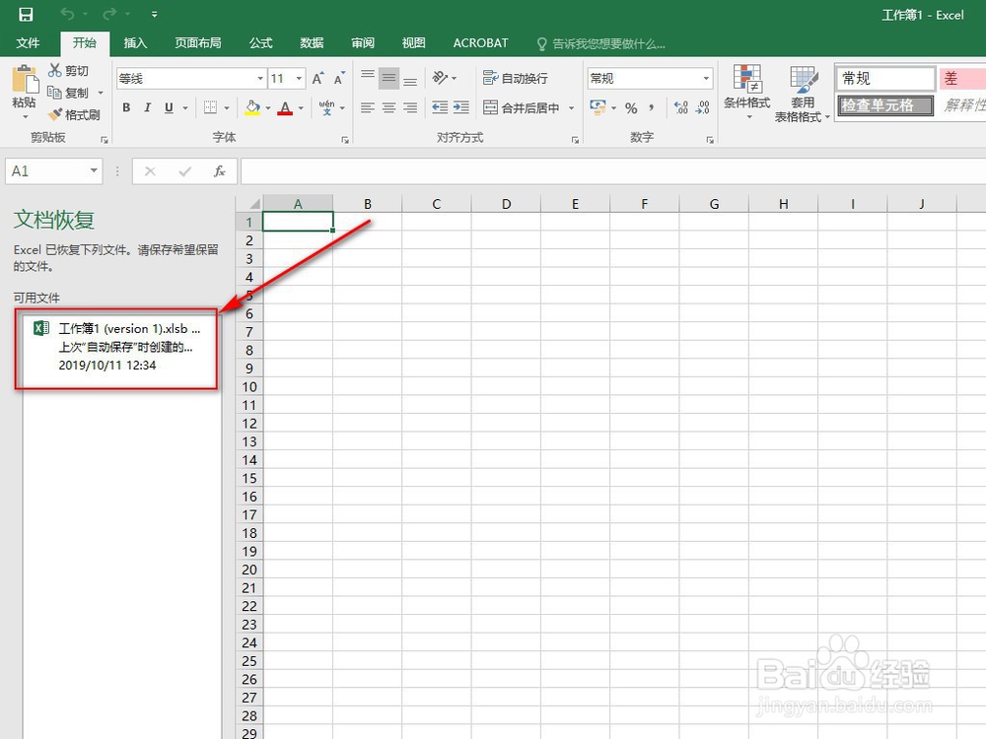The height and width of the screenshot is (739, 986).
Task: Decrease font size with smaller A icon
Action: [339, 79]
